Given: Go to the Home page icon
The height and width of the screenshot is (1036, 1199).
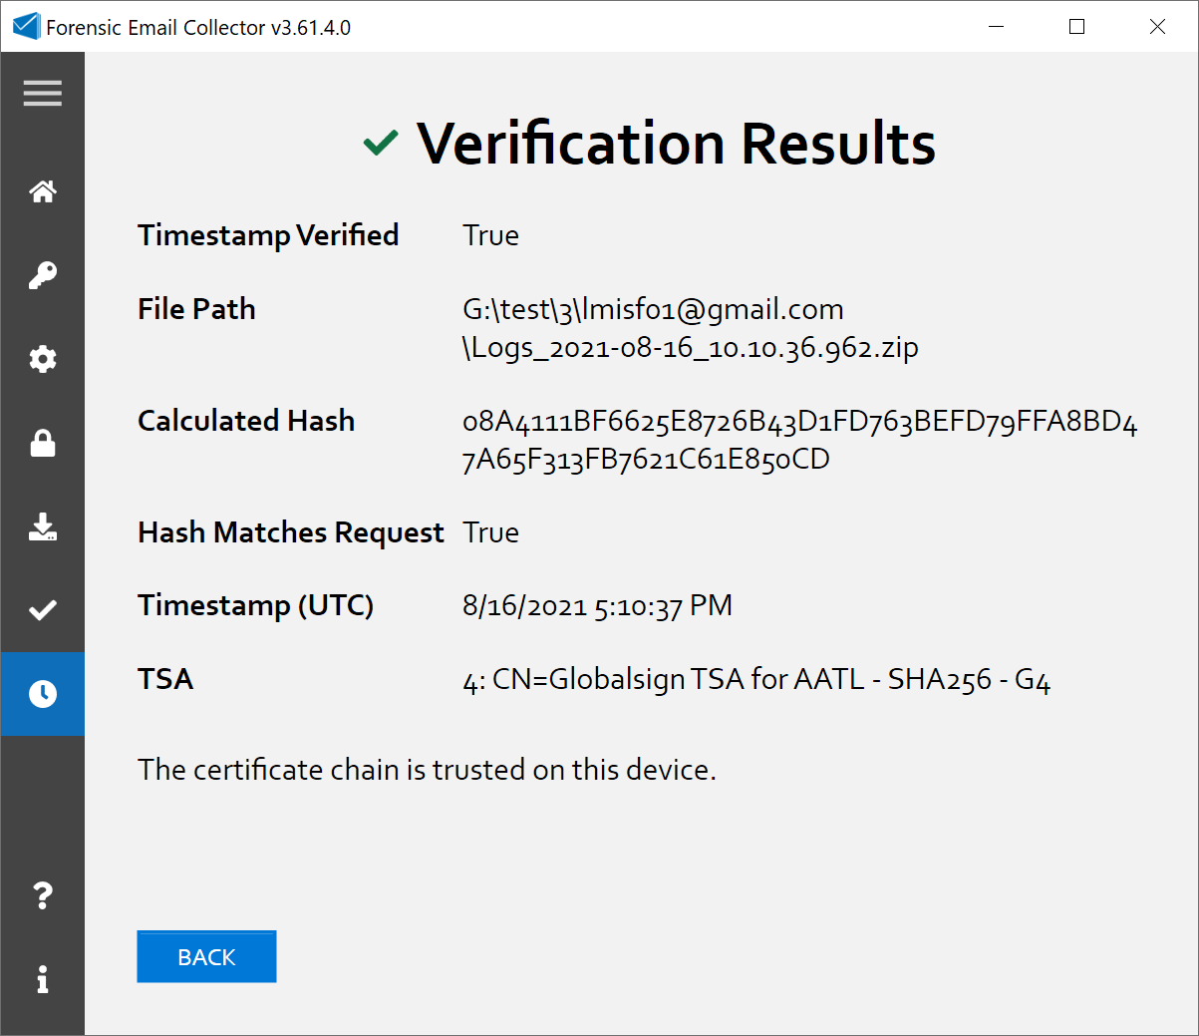Looking at the screenshot, I should (x=43, y=191).
